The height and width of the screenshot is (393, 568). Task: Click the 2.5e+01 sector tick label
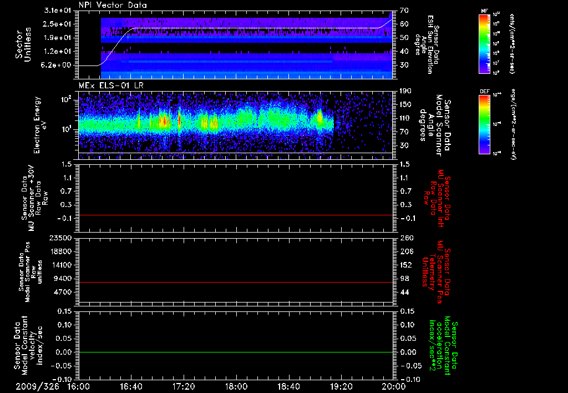(57, 24)
